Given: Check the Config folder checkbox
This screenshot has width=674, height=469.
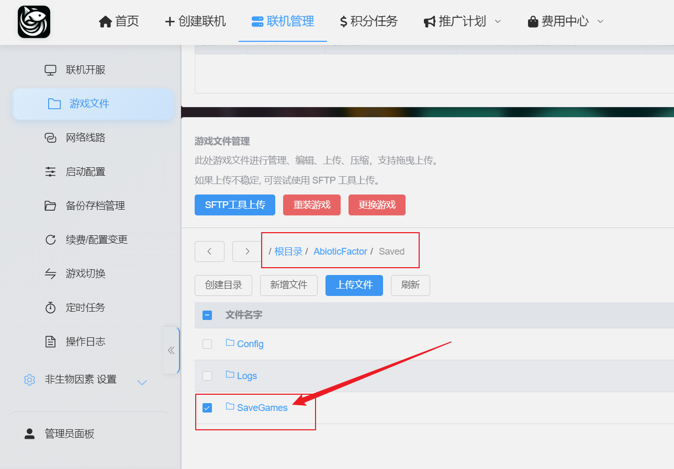Looking at the screenshot, I should (207, 344).
